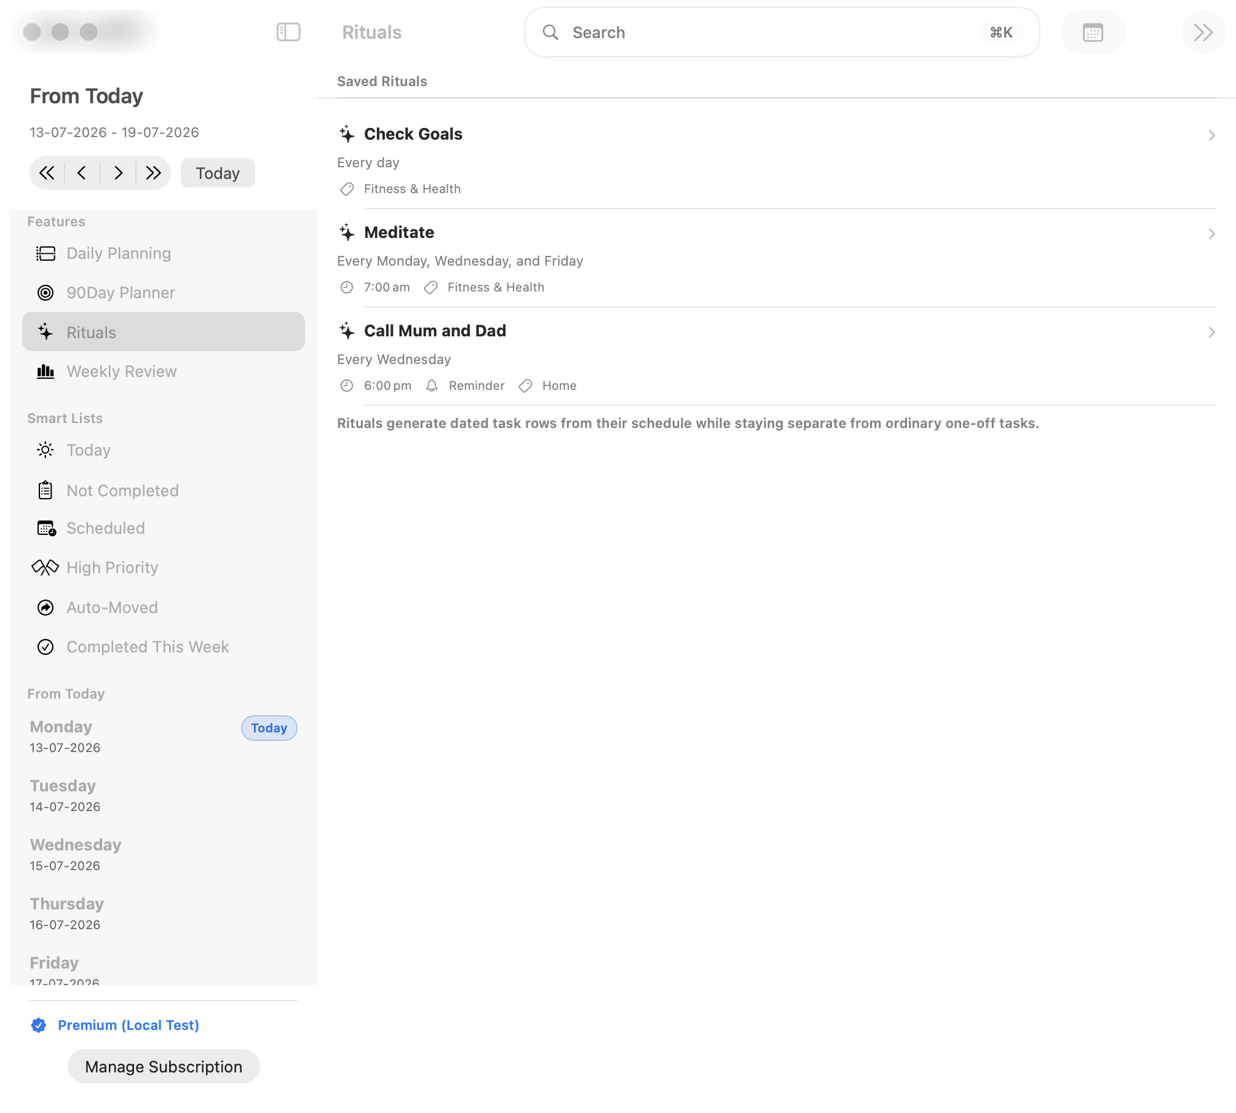Click the crossed flags High Priority icon
1236x1113 pixels.
[x=45, y=568]
